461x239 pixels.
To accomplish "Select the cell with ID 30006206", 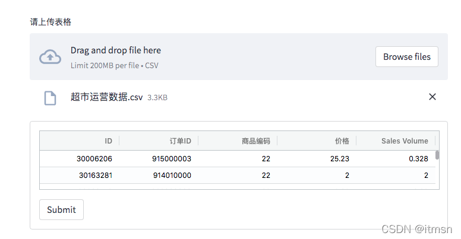I will [x=80, y=159].
